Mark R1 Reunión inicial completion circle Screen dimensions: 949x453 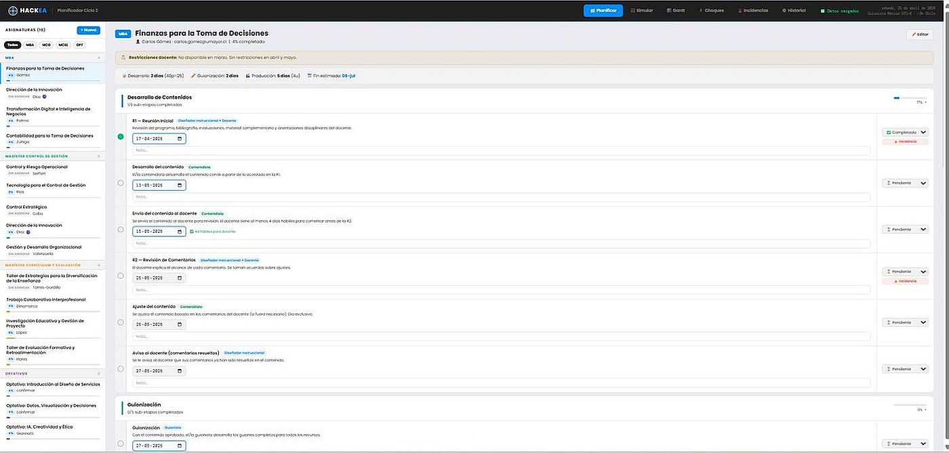pos(121,136)
